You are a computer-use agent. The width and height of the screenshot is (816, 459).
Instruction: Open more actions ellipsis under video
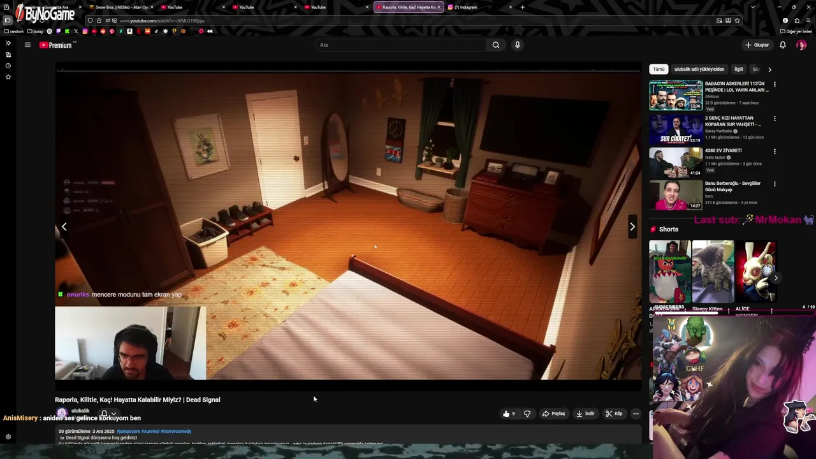click(x=636, y=414)
